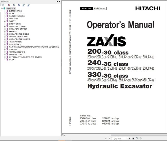The width and height of the screenshot is (167, 141).
Task: Expand the TROUBLESHOOTING bookmark
Action: 5,52
